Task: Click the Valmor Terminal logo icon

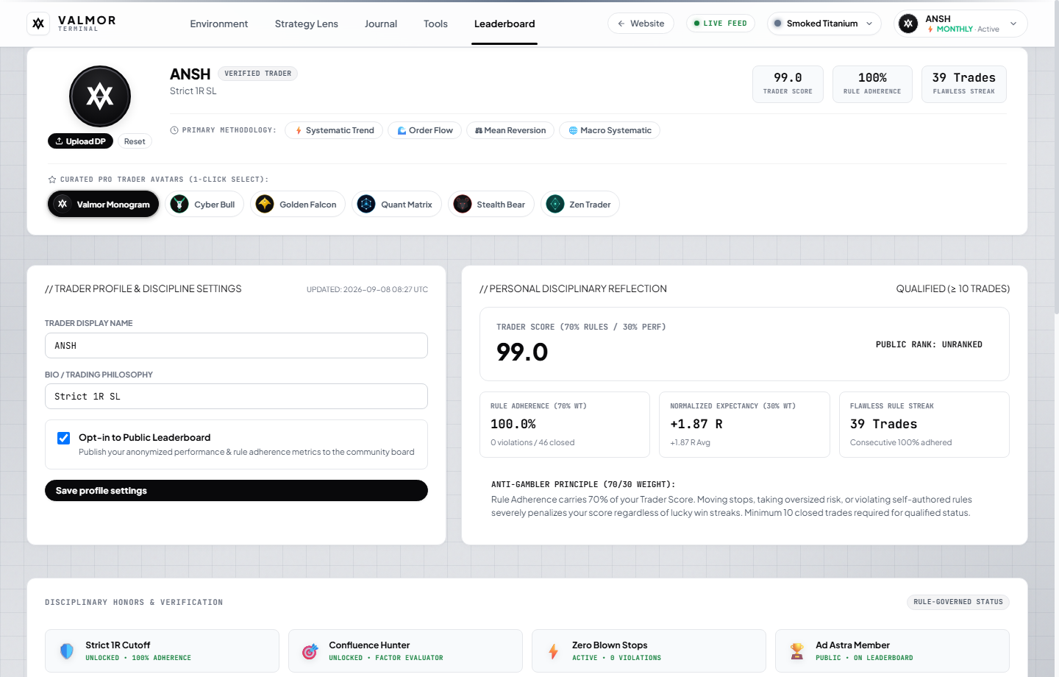Action: pos(38,24)
